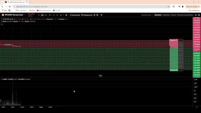Screen dimensions: 201x113
Task: Click the Buy (Покупка) grid label
Action: tap(174, 70)
